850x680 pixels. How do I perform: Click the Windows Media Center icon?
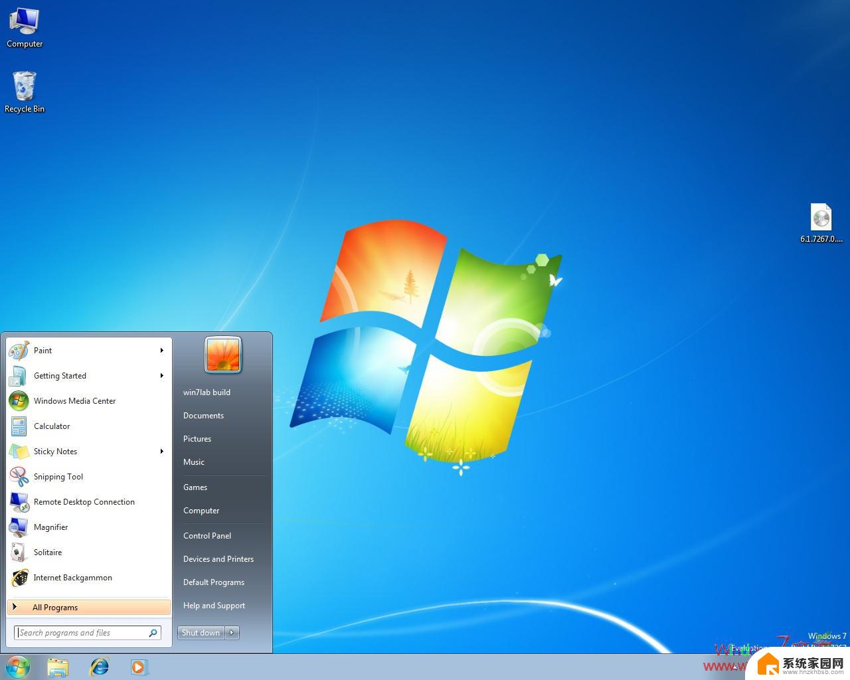[19, 401]
